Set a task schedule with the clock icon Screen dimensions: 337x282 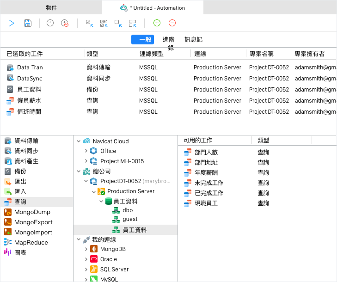point(50,23)
